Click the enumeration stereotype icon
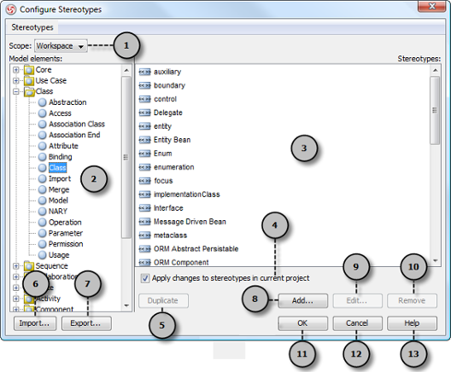 [x=144, y=167]
